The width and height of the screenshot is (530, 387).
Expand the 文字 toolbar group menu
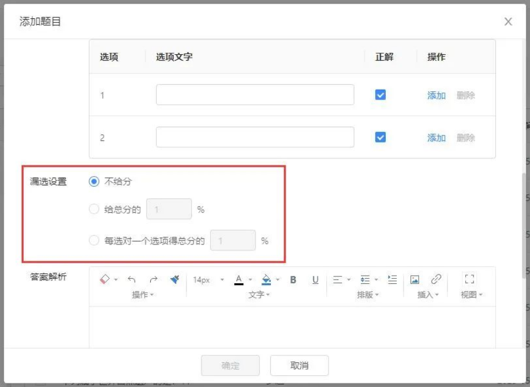tap(259, 295)
